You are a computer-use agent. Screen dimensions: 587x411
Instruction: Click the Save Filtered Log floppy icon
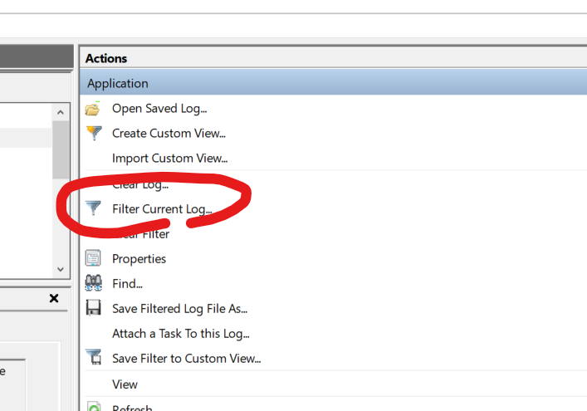pos(93,308)
